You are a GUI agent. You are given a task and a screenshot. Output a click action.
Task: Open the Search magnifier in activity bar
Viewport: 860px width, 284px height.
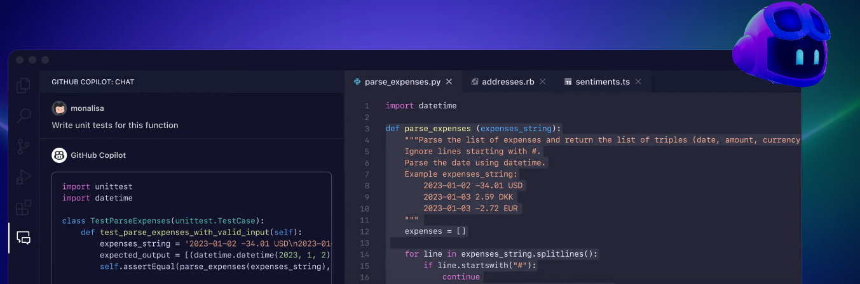24,115
